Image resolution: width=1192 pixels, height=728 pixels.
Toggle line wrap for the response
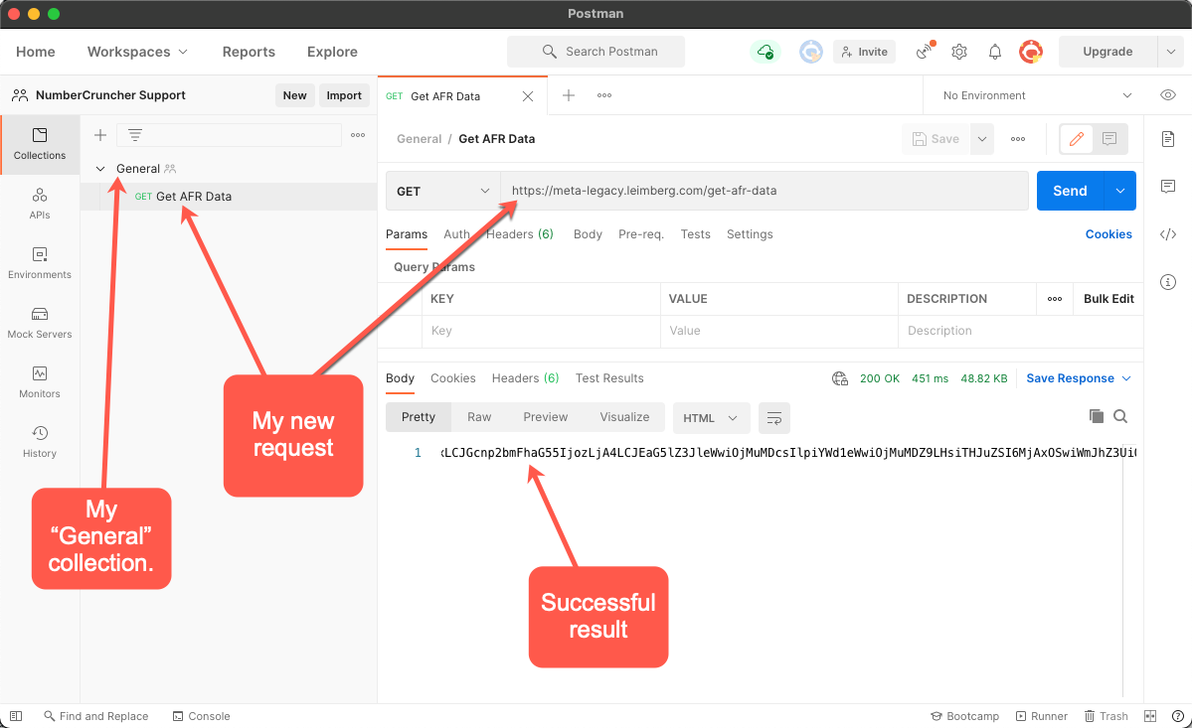(773, 418)
